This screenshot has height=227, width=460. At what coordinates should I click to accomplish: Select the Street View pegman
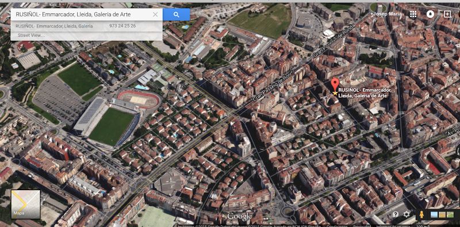click(x=421, y=215)
